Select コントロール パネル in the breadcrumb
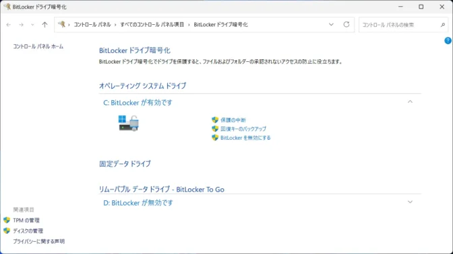453x254 pixels. tap(92, 25)
